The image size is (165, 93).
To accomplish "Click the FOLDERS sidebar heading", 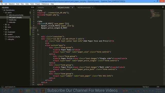I will click(x=5, y=7).
